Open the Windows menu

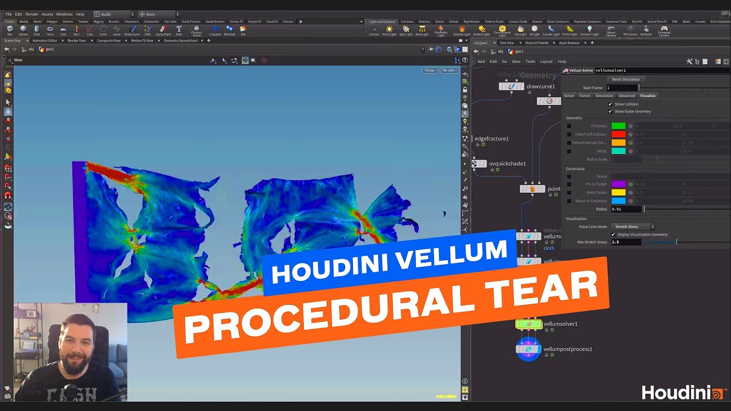[65, 14]
